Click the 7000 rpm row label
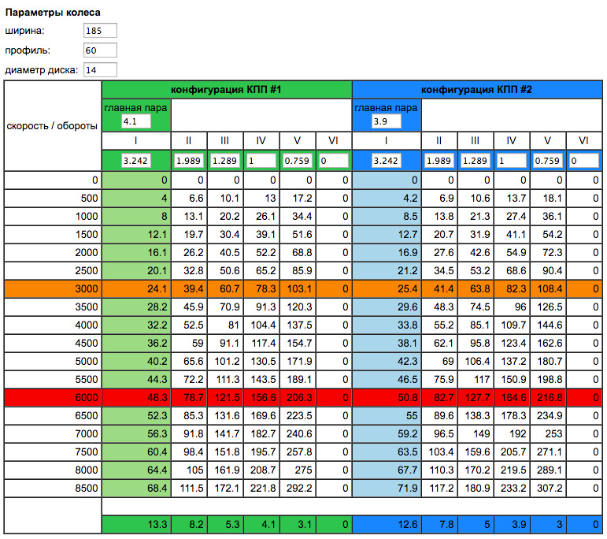 click(x=87, y=434)
